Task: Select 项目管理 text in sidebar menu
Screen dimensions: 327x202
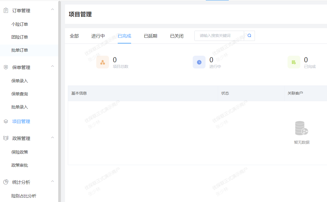Action: point(21,121)
